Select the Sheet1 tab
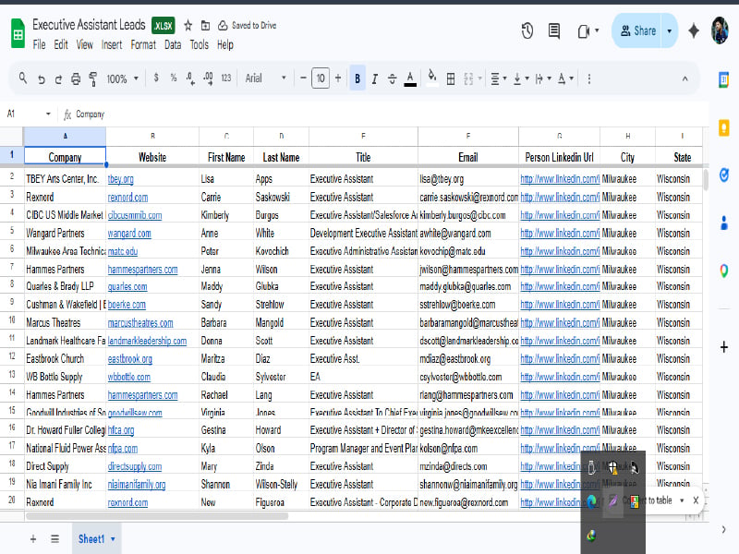 click(x=97, y=539)
